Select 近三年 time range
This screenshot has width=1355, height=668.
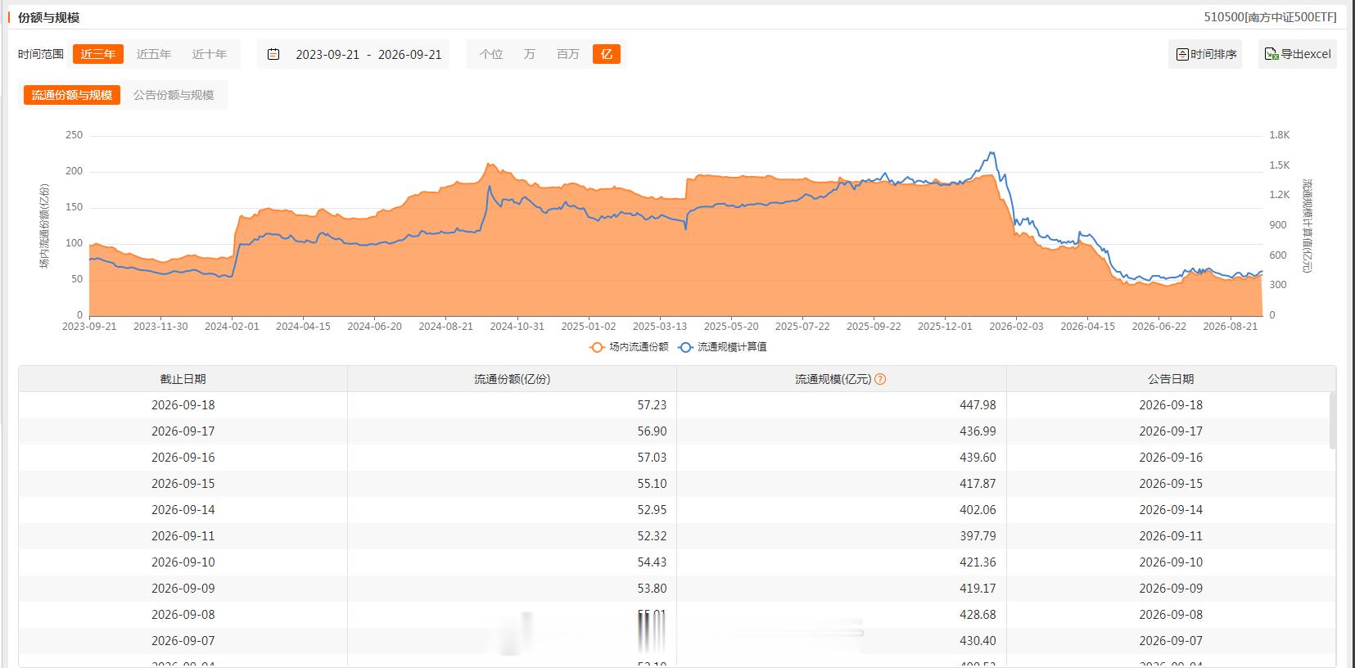98,54
